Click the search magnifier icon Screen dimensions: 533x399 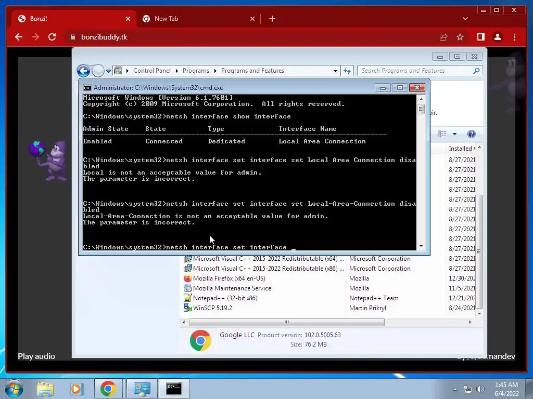pyautogui.click(x=477, y=71)
